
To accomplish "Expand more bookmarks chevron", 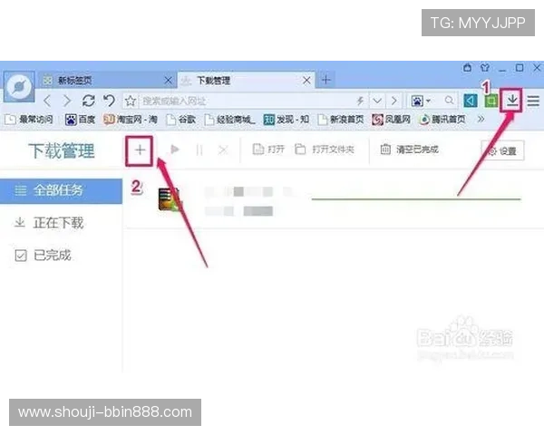I will (x=481, y=120).
